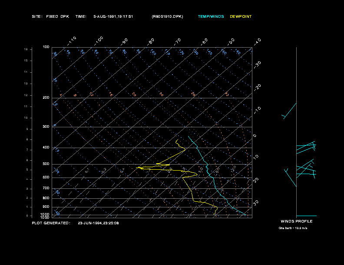This screenshot has width=344, height=265.
Task: Click the 700 pressure level label
Action: [46, 188]
